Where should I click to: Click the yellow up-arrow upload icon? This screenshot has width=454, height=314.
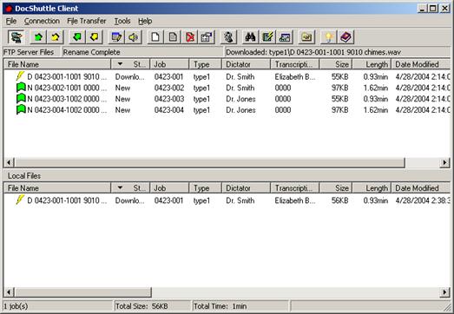[x=55, y=37]
